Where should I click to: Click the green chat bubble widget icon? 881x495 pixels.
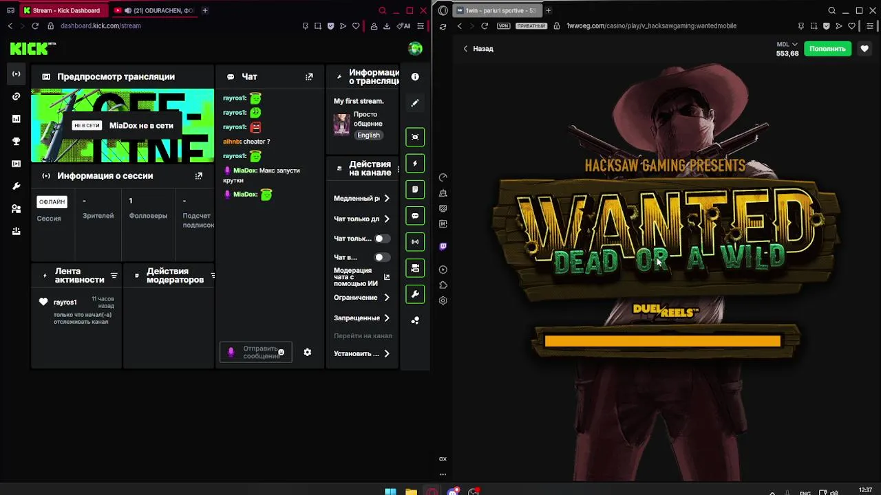click(x=415, y=216)
